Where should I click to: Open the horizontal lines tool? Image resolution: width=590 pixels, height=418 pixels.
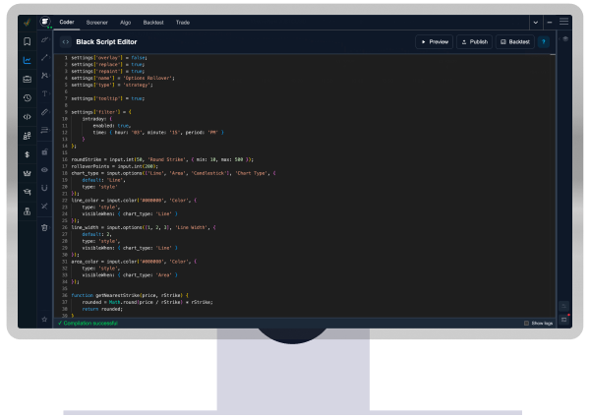[44, 130]
